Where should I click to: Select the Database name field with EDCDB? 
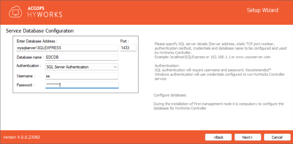82,57
